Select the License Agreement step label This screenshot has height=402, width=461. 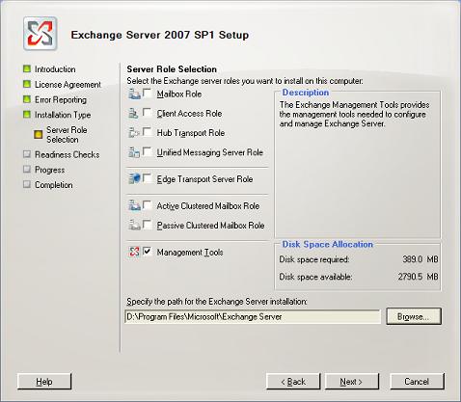[68, 85]
